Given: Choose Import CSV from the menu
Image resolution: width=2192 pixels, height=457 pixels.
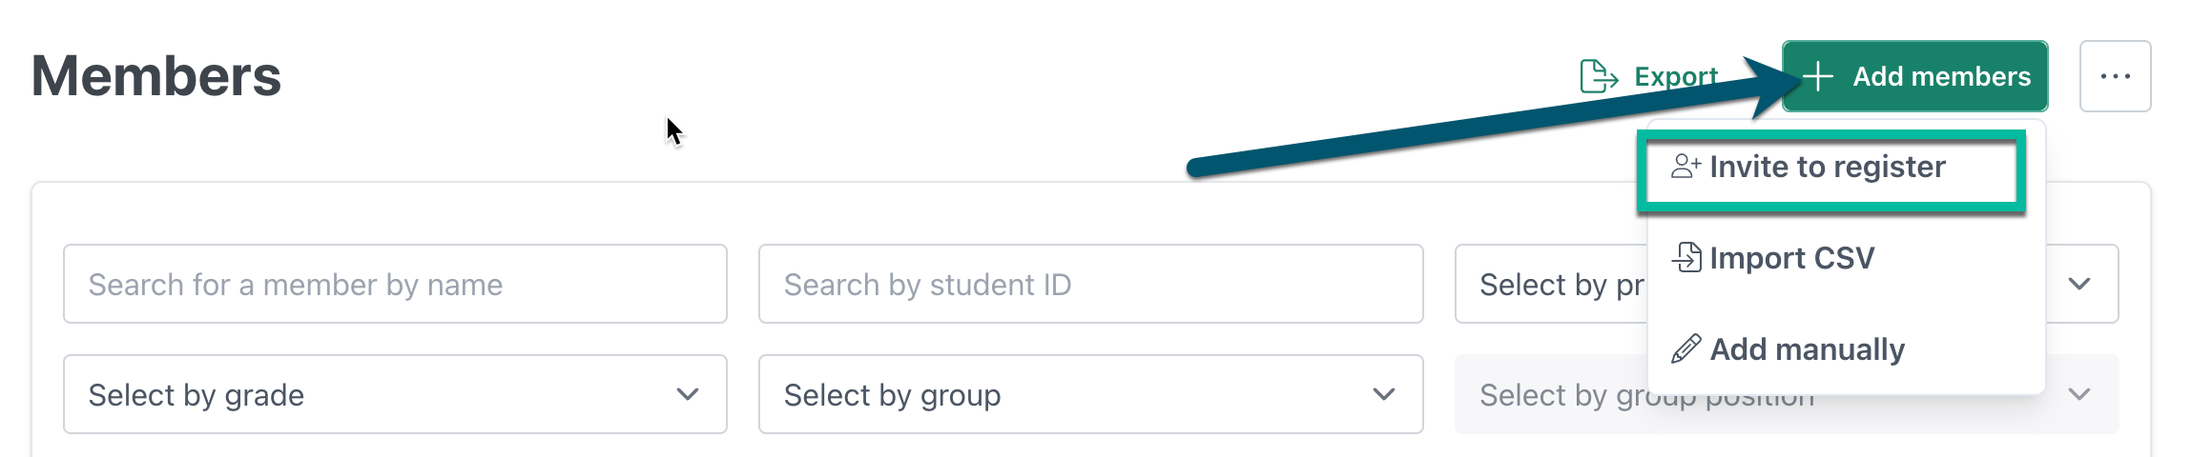Looking at the screenshot, I should click(1846, 258).
